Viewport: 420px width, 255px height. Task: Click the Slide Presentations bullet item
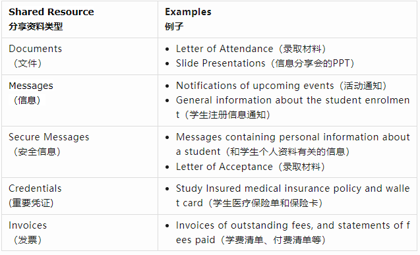265,63
